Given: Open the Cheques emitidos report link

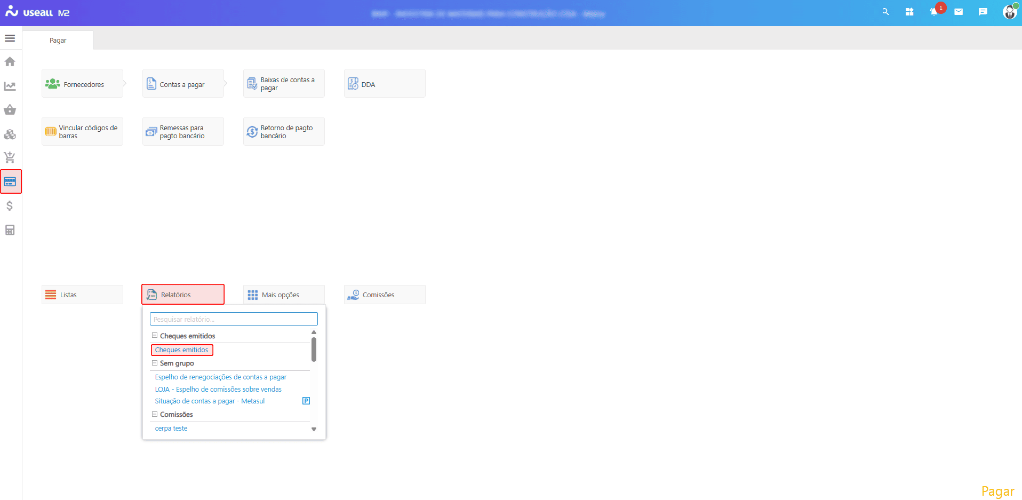Looking at the screenshot, I should (182, 350).
